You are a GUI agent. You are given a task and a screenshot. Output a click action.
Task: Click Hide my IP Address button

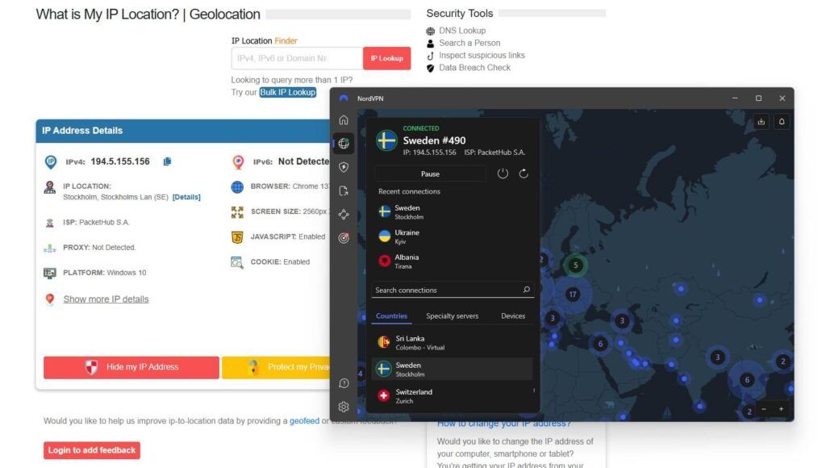[131, 367]
